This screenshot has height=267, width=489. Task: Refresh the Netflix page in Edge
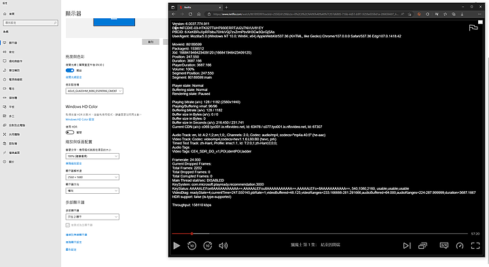click(191, 14)
